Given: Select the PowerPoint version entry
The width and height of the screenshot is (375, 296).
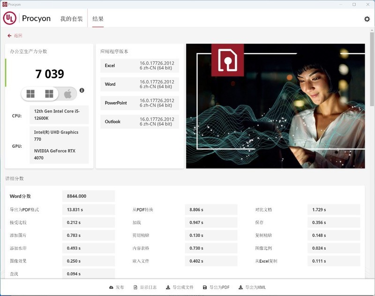Looking at the screenshot, I should click(140, 103).
